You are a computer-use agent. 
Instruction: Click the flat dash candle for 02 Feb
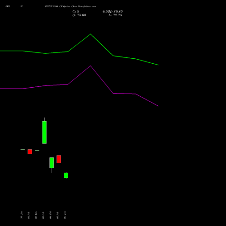click(37, 151)
